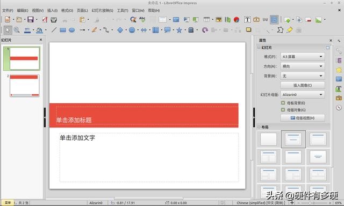Run the Spelling check icon
This screenshot has width=344, height=206.
pyautogui.click(x=142, y=19)
